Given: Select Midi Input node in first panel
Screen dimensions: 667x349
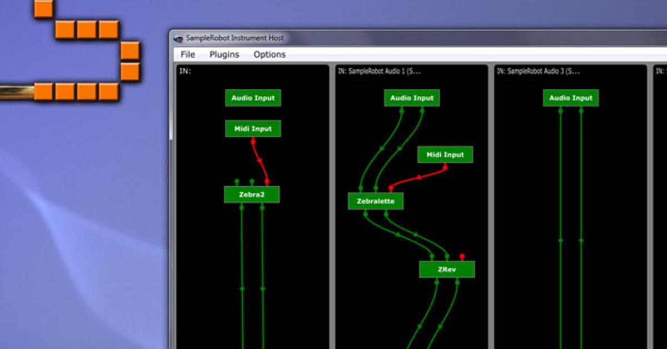Looking at the screenshot, I should coord(253,128).
